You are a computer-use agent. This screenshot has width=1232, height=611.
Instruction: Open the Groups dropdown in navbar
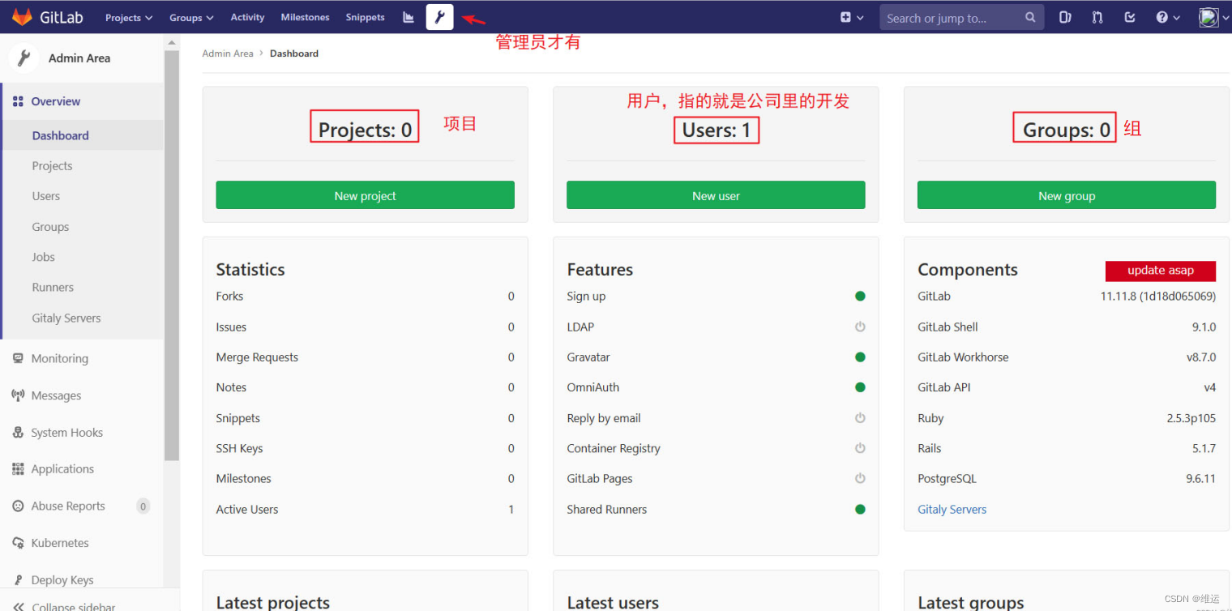tap(191, 17)
